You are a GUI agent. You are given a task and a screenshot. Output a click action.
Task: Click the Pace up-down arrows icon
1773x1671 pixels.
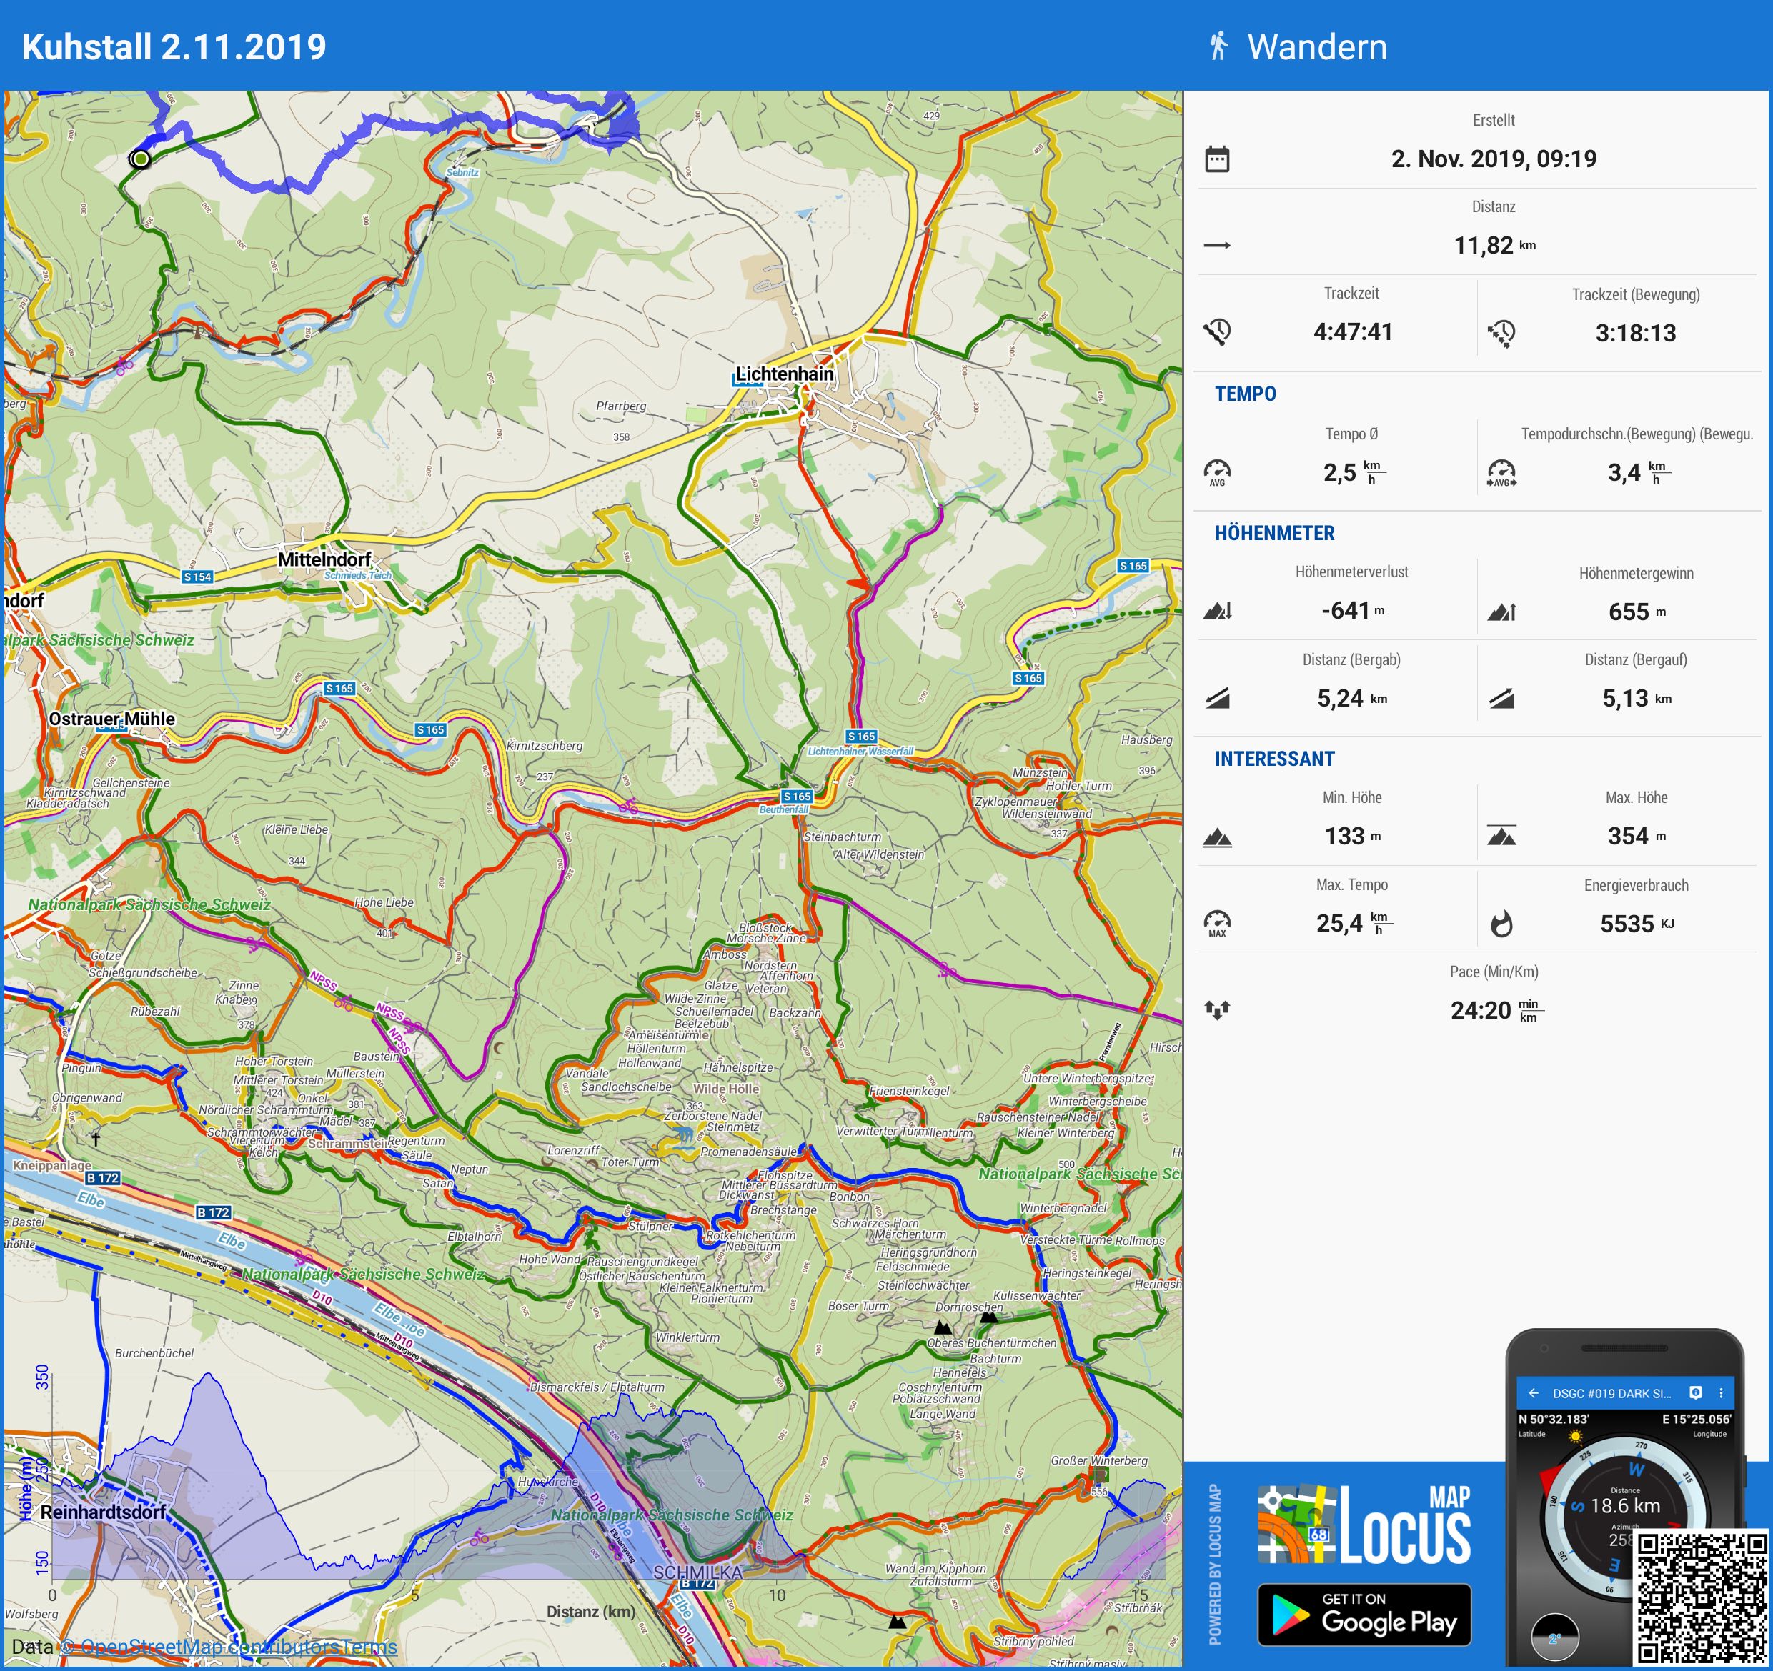point(1218,1010)
